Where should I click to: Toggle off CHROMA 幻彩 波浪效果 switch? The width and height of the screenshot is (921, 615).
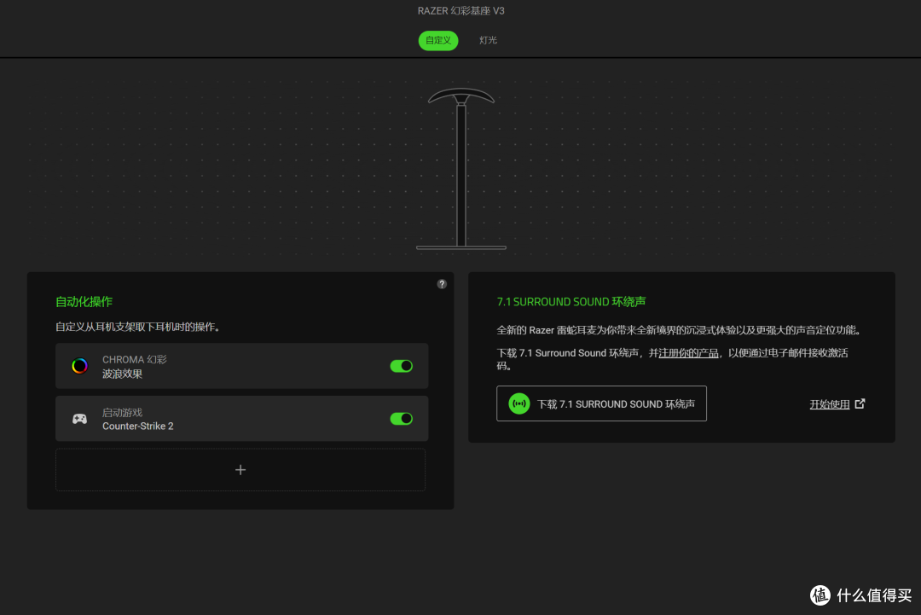pos(402,366)
